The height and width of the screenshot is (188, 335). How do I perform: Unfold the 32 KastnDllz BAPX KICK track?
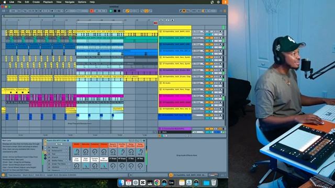click(x=161, y=31)
